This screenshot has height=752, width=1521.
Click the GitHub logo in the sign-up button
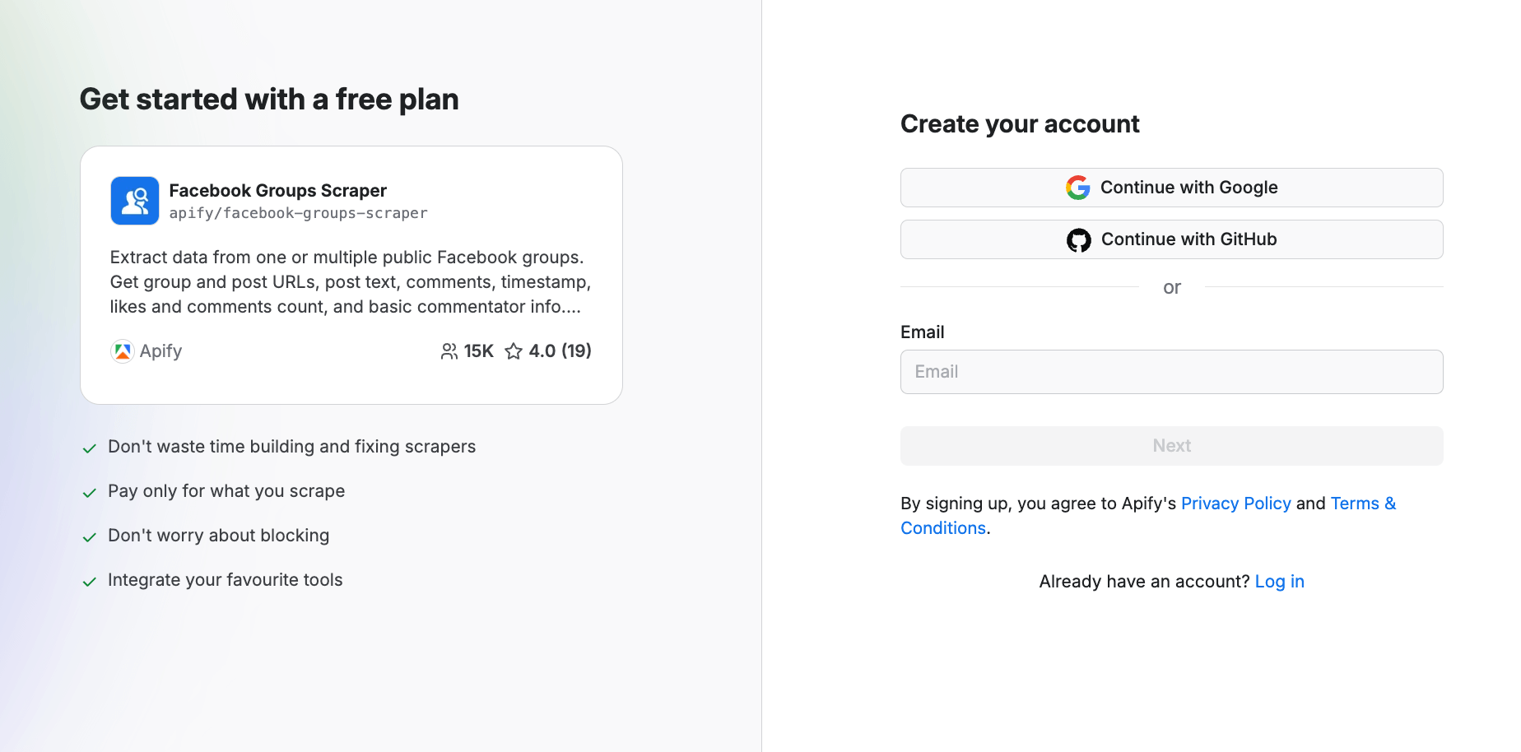[1078, 239]
